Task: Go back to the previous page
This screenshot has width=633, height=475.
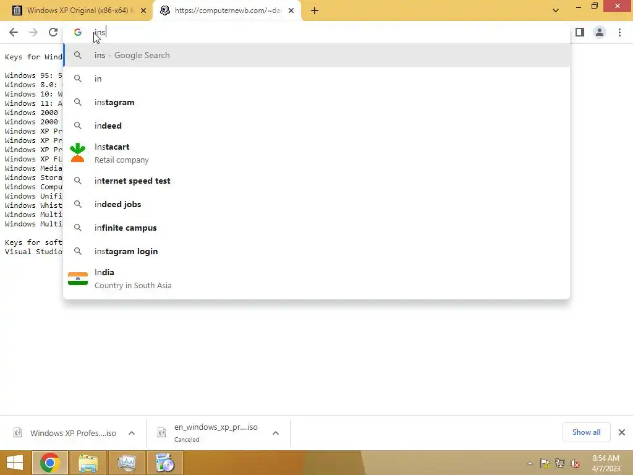Action: pyautogui.click(x=14, y=32)
